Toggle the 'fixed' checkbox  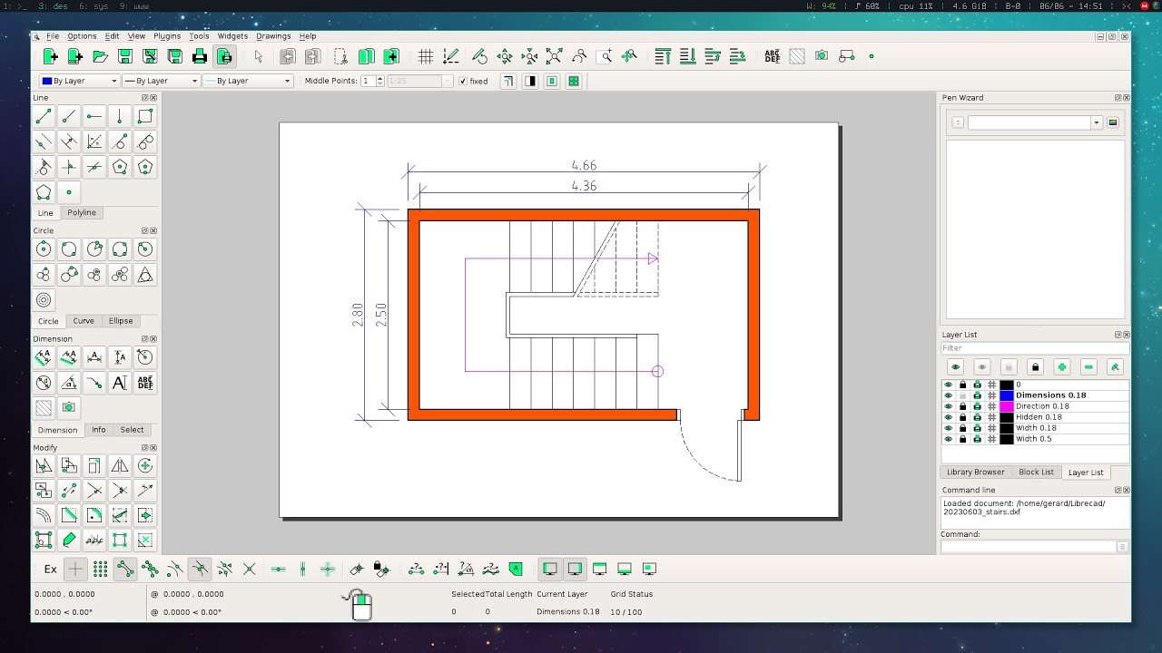point(463,82)
